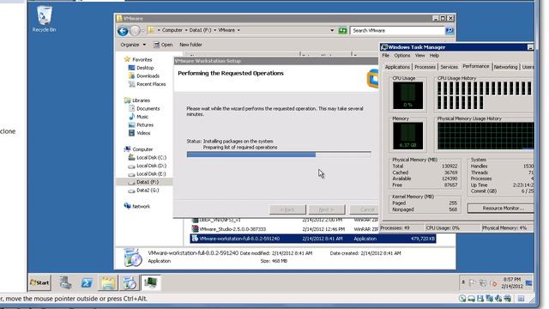Click the Explorer forward navigation arrow
This screenshot has height=309, width=549.
click(x=135, y=31)
